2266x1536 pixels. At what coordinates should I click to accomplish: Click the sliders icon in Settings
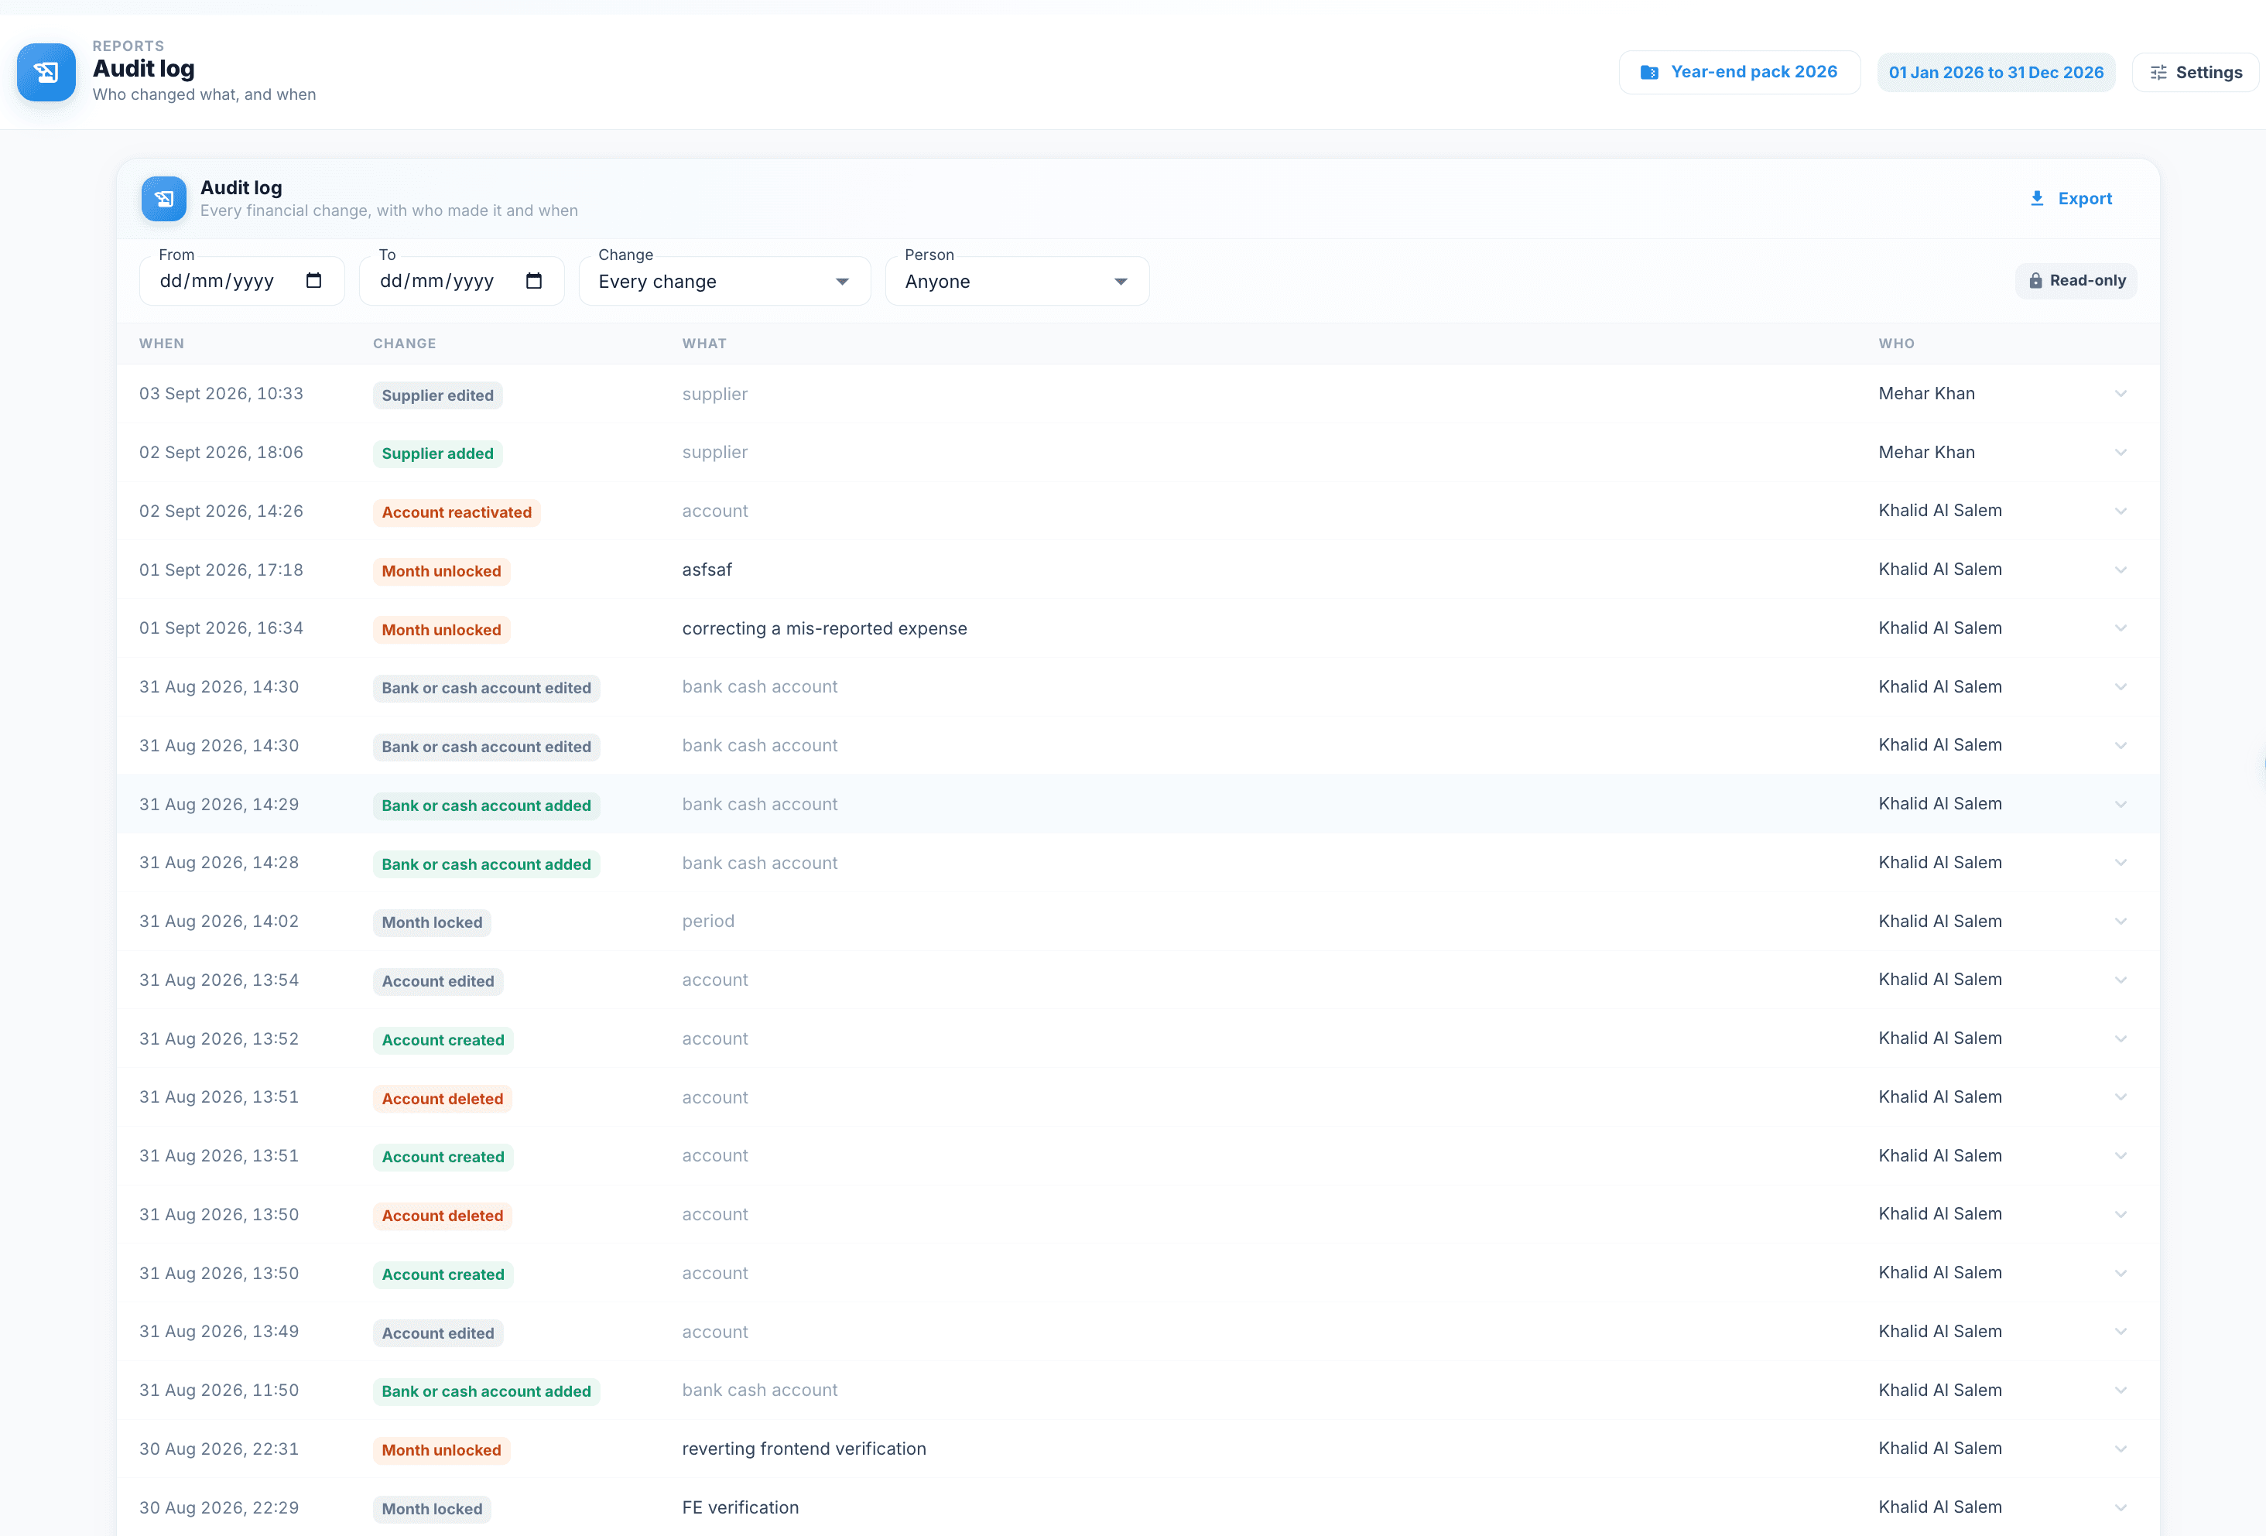pyautogui.click(x=2158, y=73)
